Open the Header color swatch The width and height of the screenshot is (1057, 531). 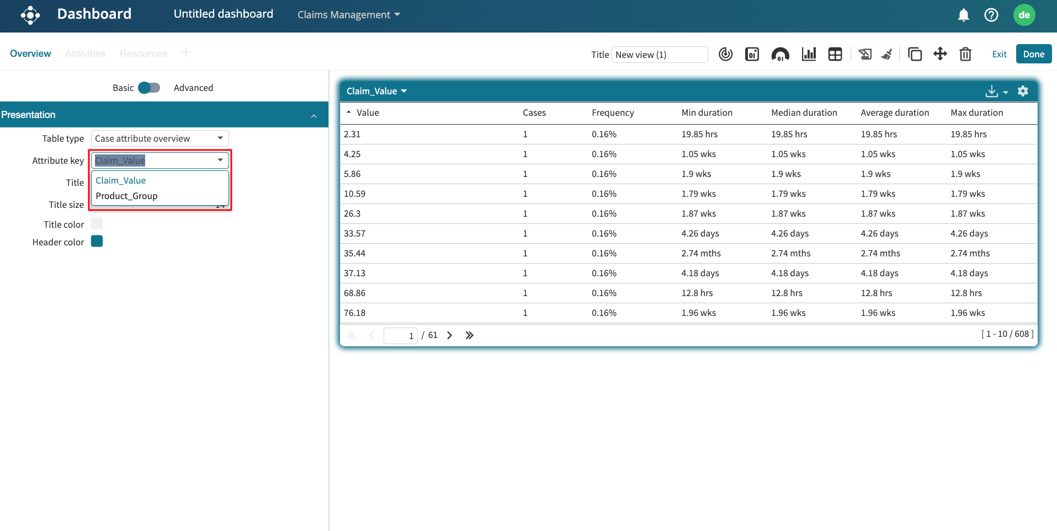97,242
